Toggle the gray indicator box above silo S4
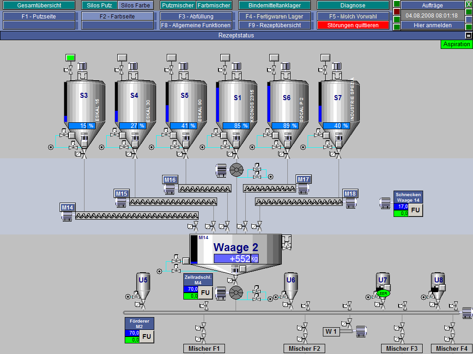This screenshot has width=473, height=354. [x=121, y=58]
